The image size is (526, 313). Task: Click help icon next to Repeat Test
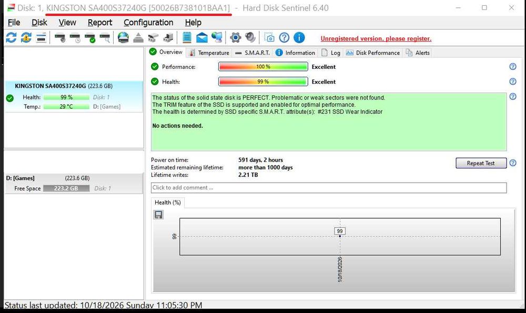(513, 163)
